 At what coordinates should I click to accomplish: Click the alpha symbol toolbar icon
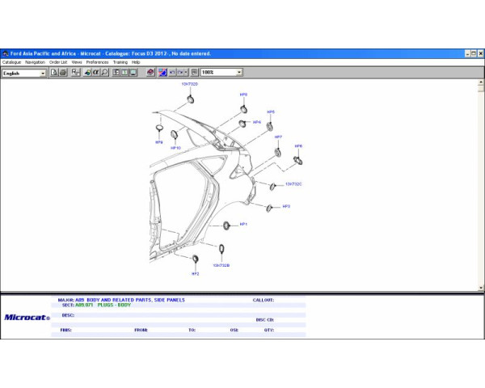[x=95, y=72]
